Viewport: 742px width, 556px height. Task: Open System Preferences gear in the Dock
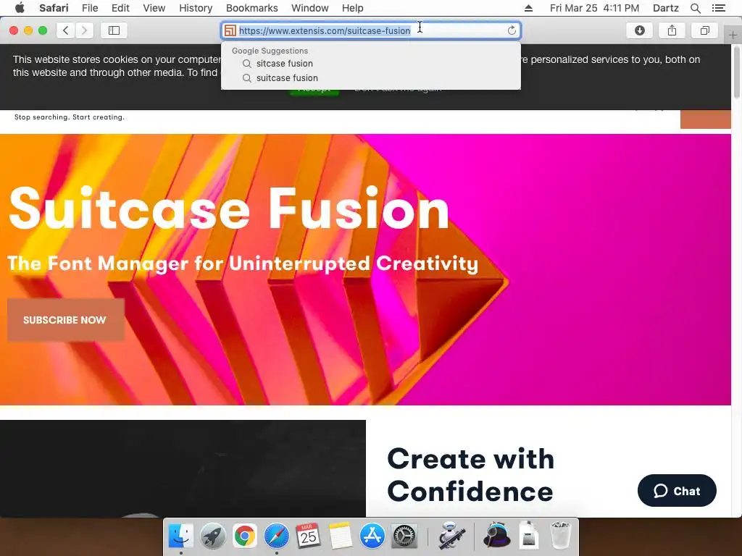point(404,536)
